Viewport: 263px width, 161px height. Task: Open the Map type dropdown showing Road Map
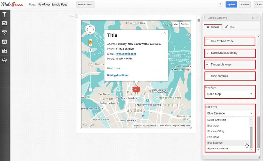229,94
